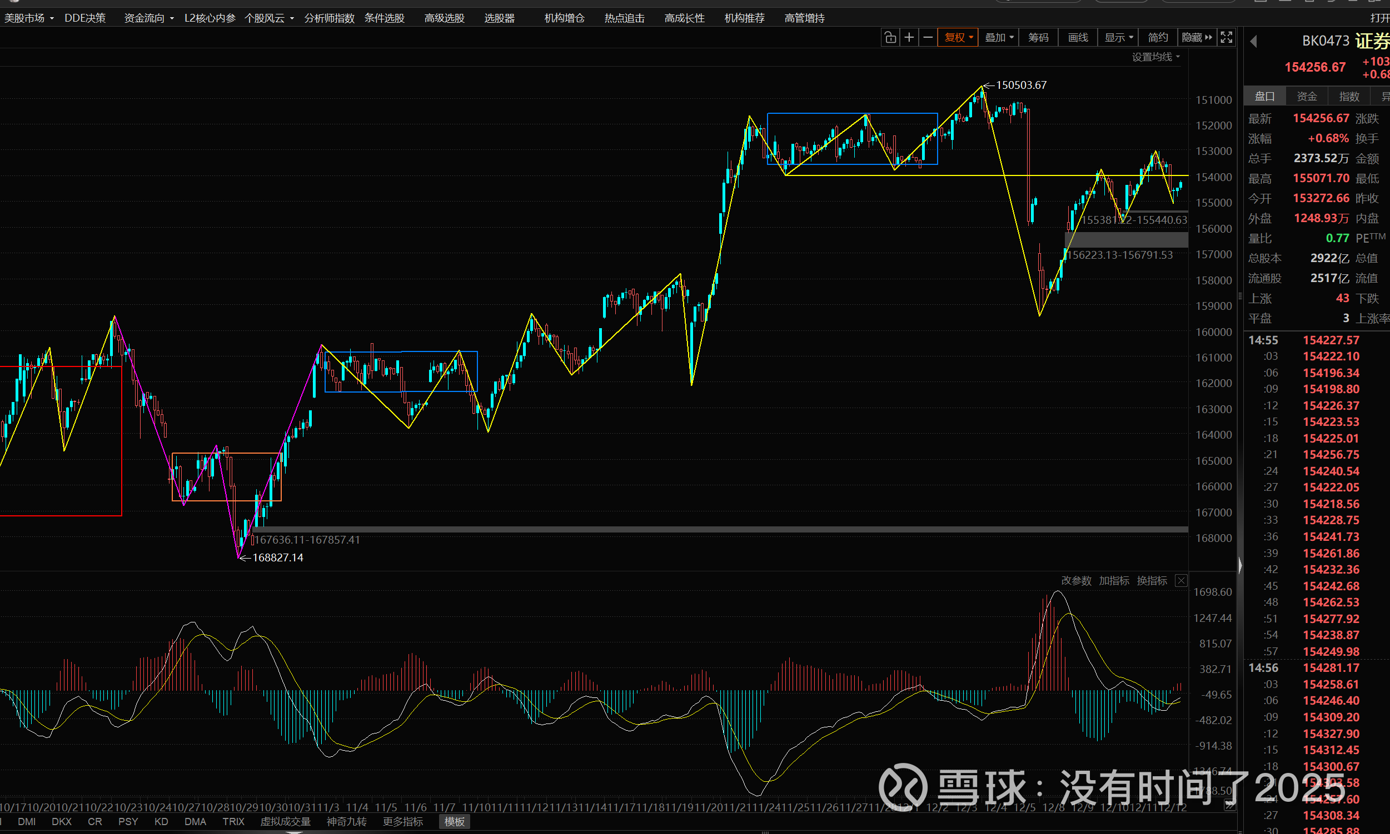This screenshot has height=834, width=1390.
Task: Collapse the right quote panel arrow
Action: pos(1240,565)
